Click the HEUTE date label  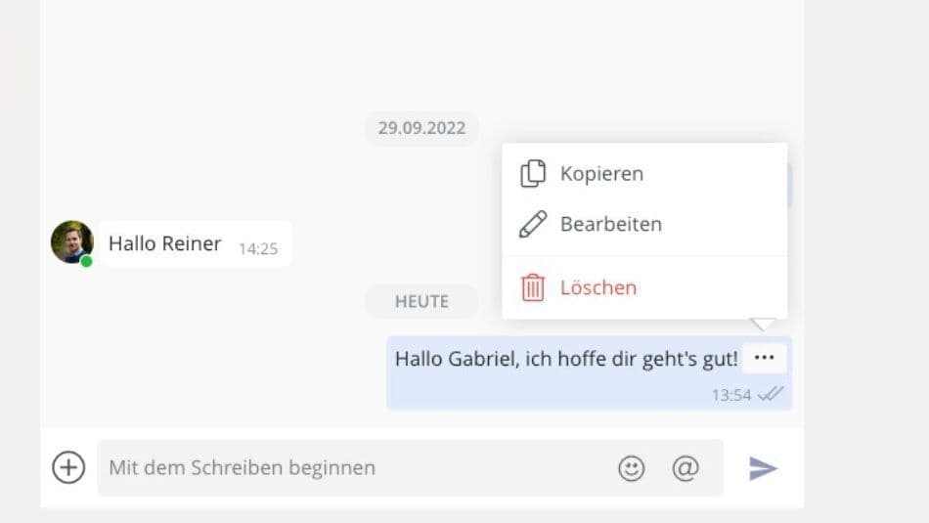[421, 301]
